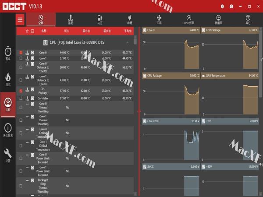Uncheck the CPU Package row checkbox

click(x=21, y=91)
